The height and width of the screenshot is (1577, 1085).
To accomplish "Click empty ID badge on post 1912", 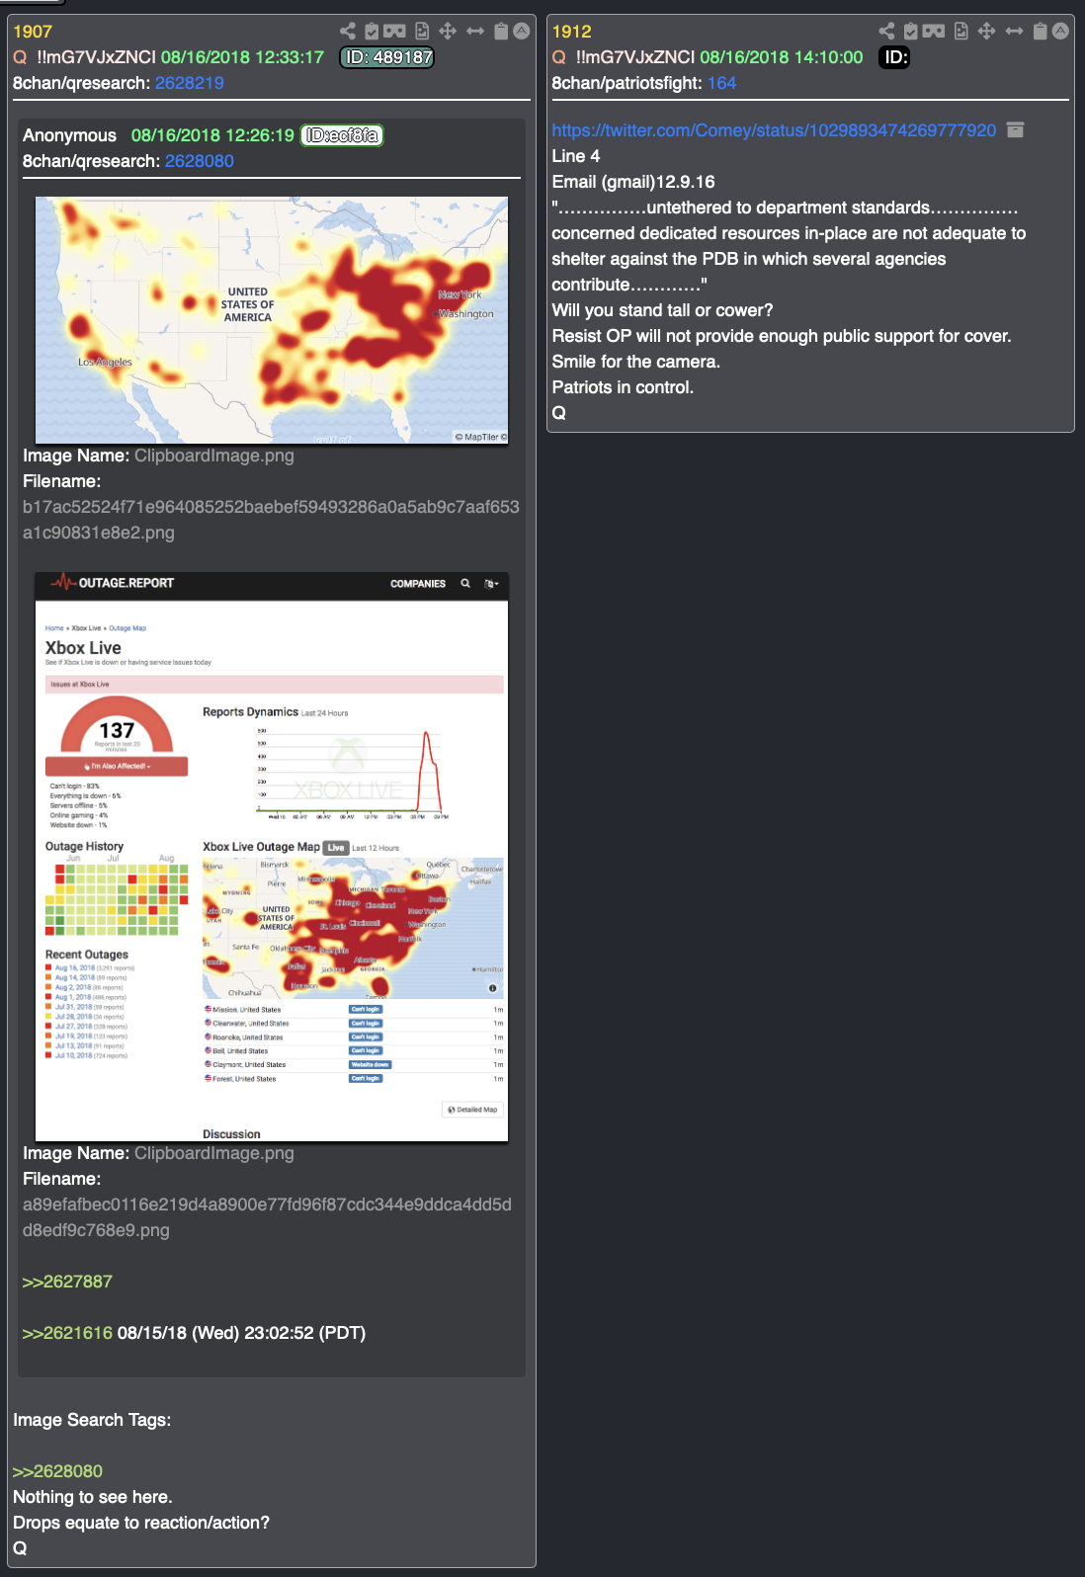I will coord(894,57).
